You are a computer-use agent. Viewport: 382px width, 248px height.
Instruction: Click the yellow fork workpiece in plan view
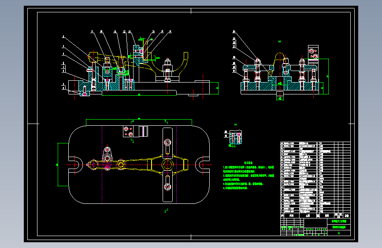pyautogui.click(x=138, y=165)
